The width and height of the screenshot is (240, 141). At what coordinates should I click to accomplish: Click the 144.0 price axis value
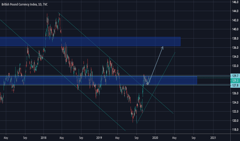(x=235, y=11)
